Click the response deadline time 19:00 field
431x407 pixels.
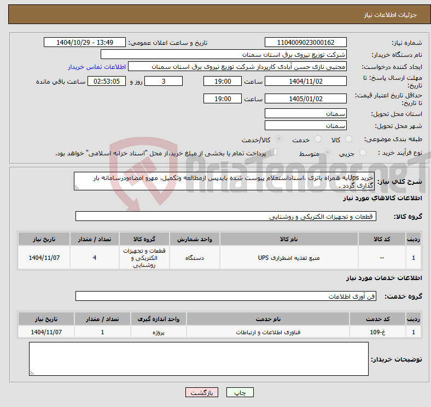tap(223, 81)
